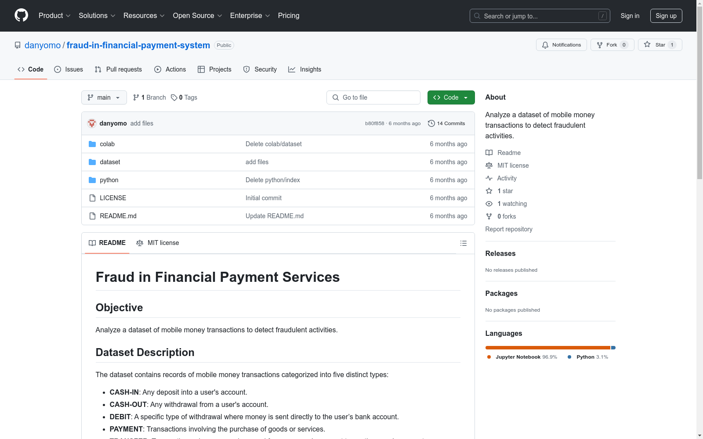Click the commit history clock icon
This screenshot has height=439, width=703.
431,123
